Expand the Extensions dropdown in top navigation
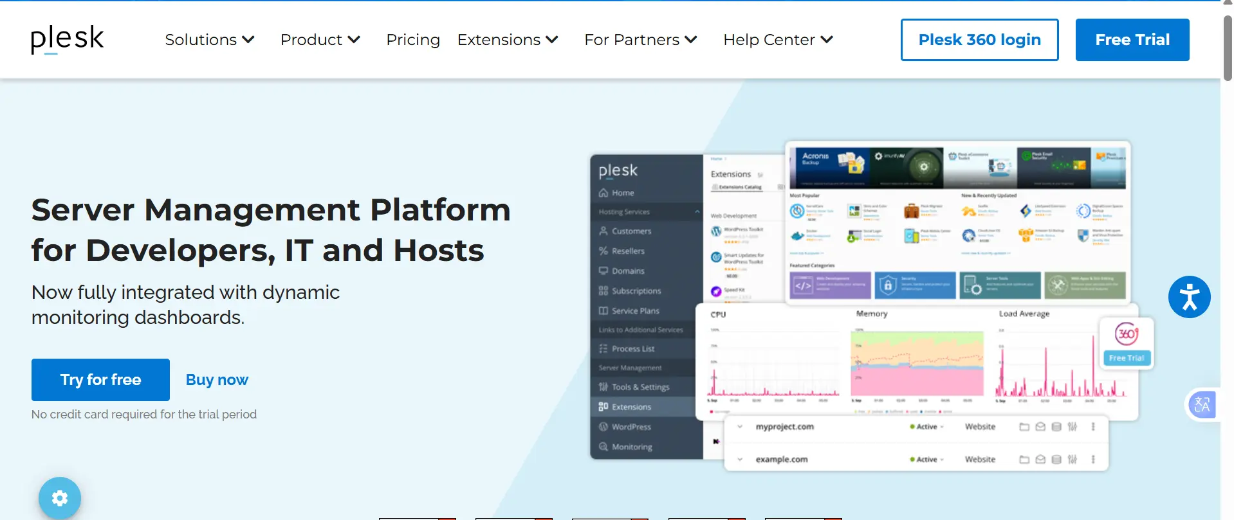 click(x=508, y=40)
